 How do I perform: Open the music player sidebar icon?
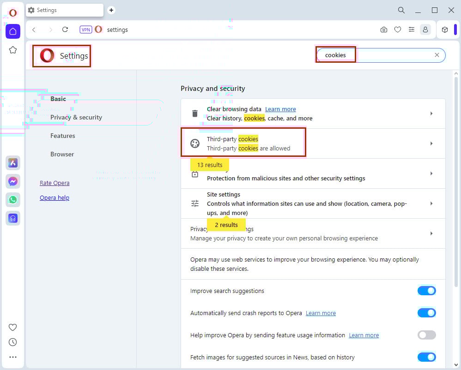coord(13,218)
